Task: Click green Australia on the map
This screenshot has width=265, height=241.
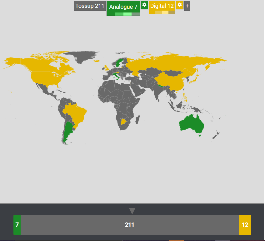Action: click(x=191, y=124)
